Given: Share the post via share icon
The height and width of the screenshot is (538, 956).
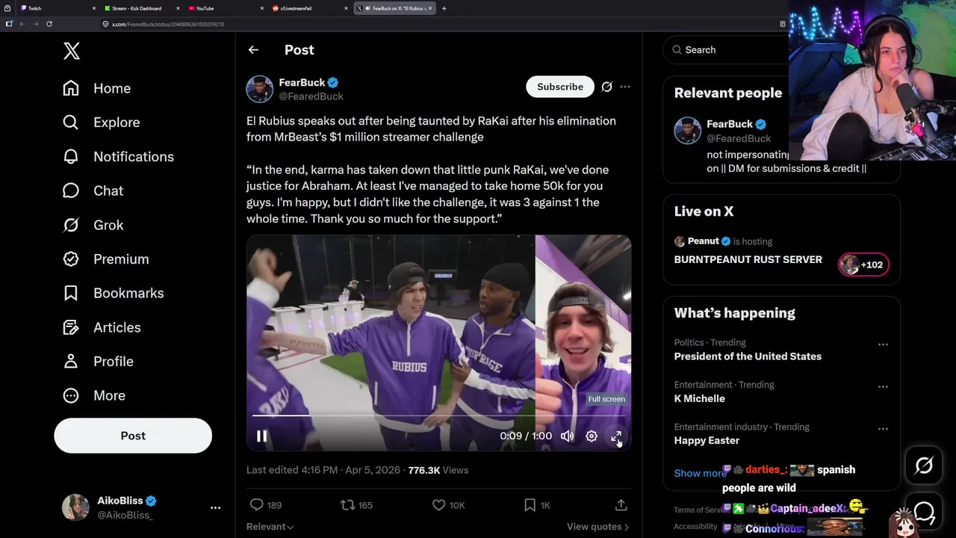Looking at the screenshot, I should [621, 505].
